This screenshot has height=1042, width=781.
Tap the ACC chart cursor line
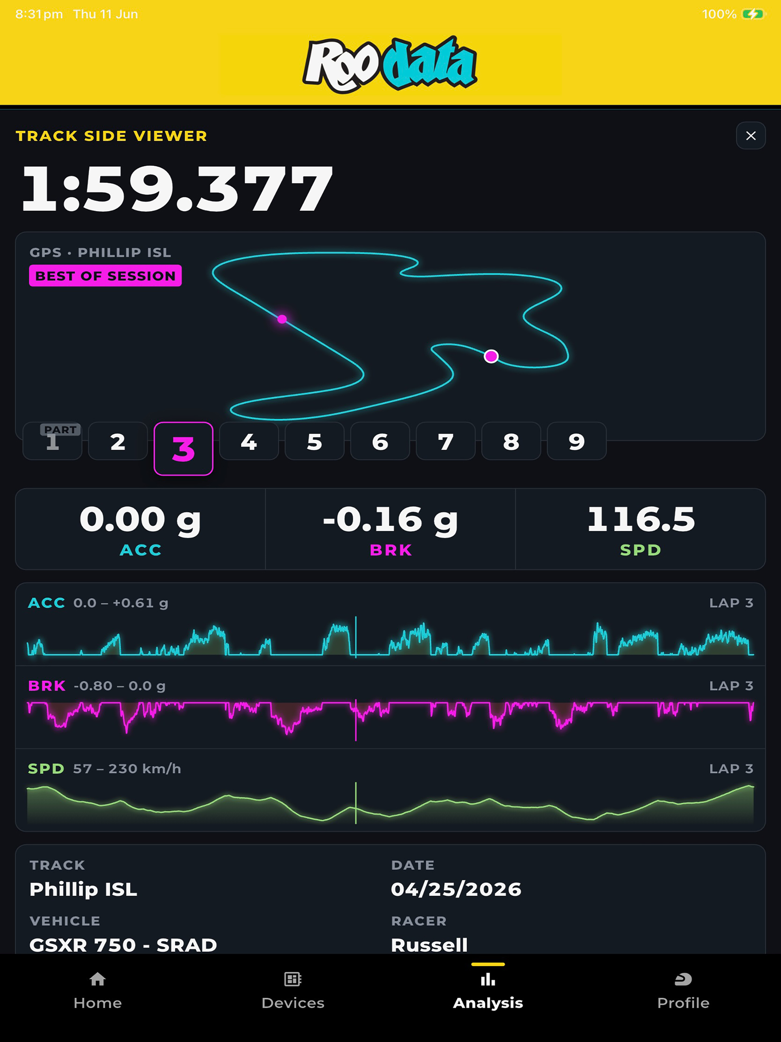[355, 637]
